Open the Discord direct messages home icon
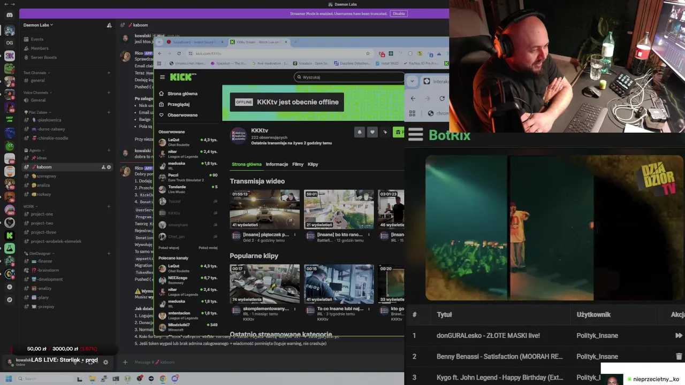Viewport: 685px width, 385px height. click(10, 15)
